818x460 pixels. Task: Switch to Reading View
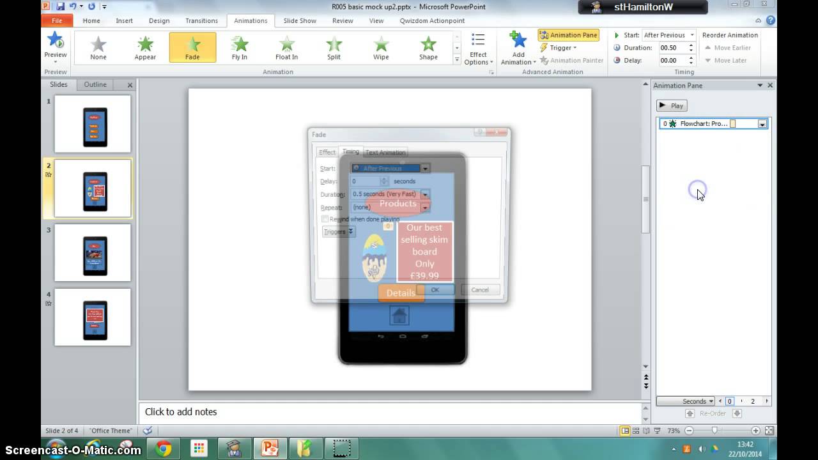647,431
